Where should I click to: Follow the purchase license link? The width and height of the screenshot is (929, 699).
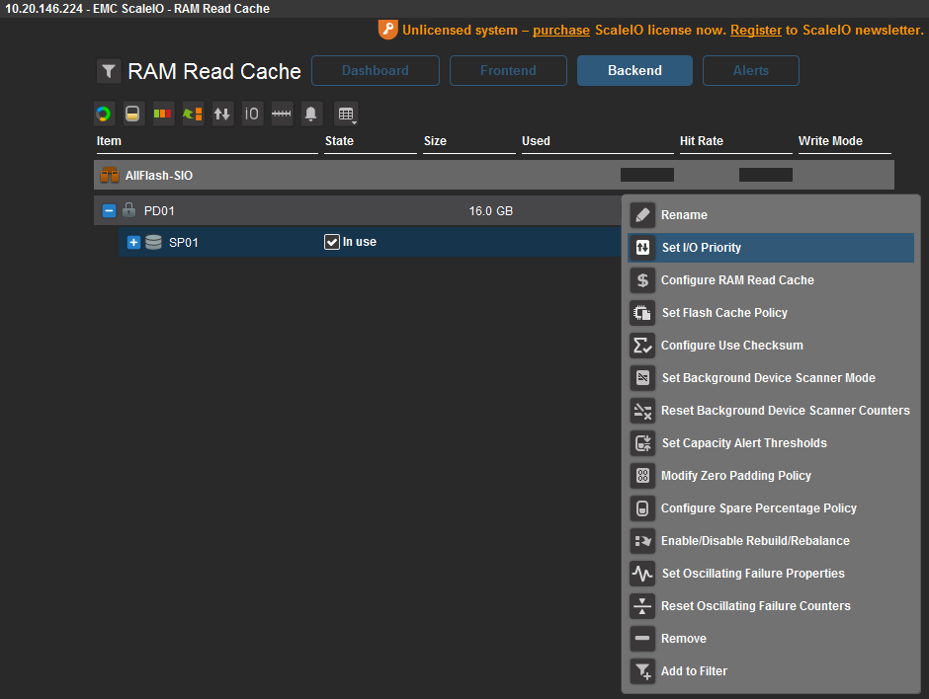tap(561, 31)
